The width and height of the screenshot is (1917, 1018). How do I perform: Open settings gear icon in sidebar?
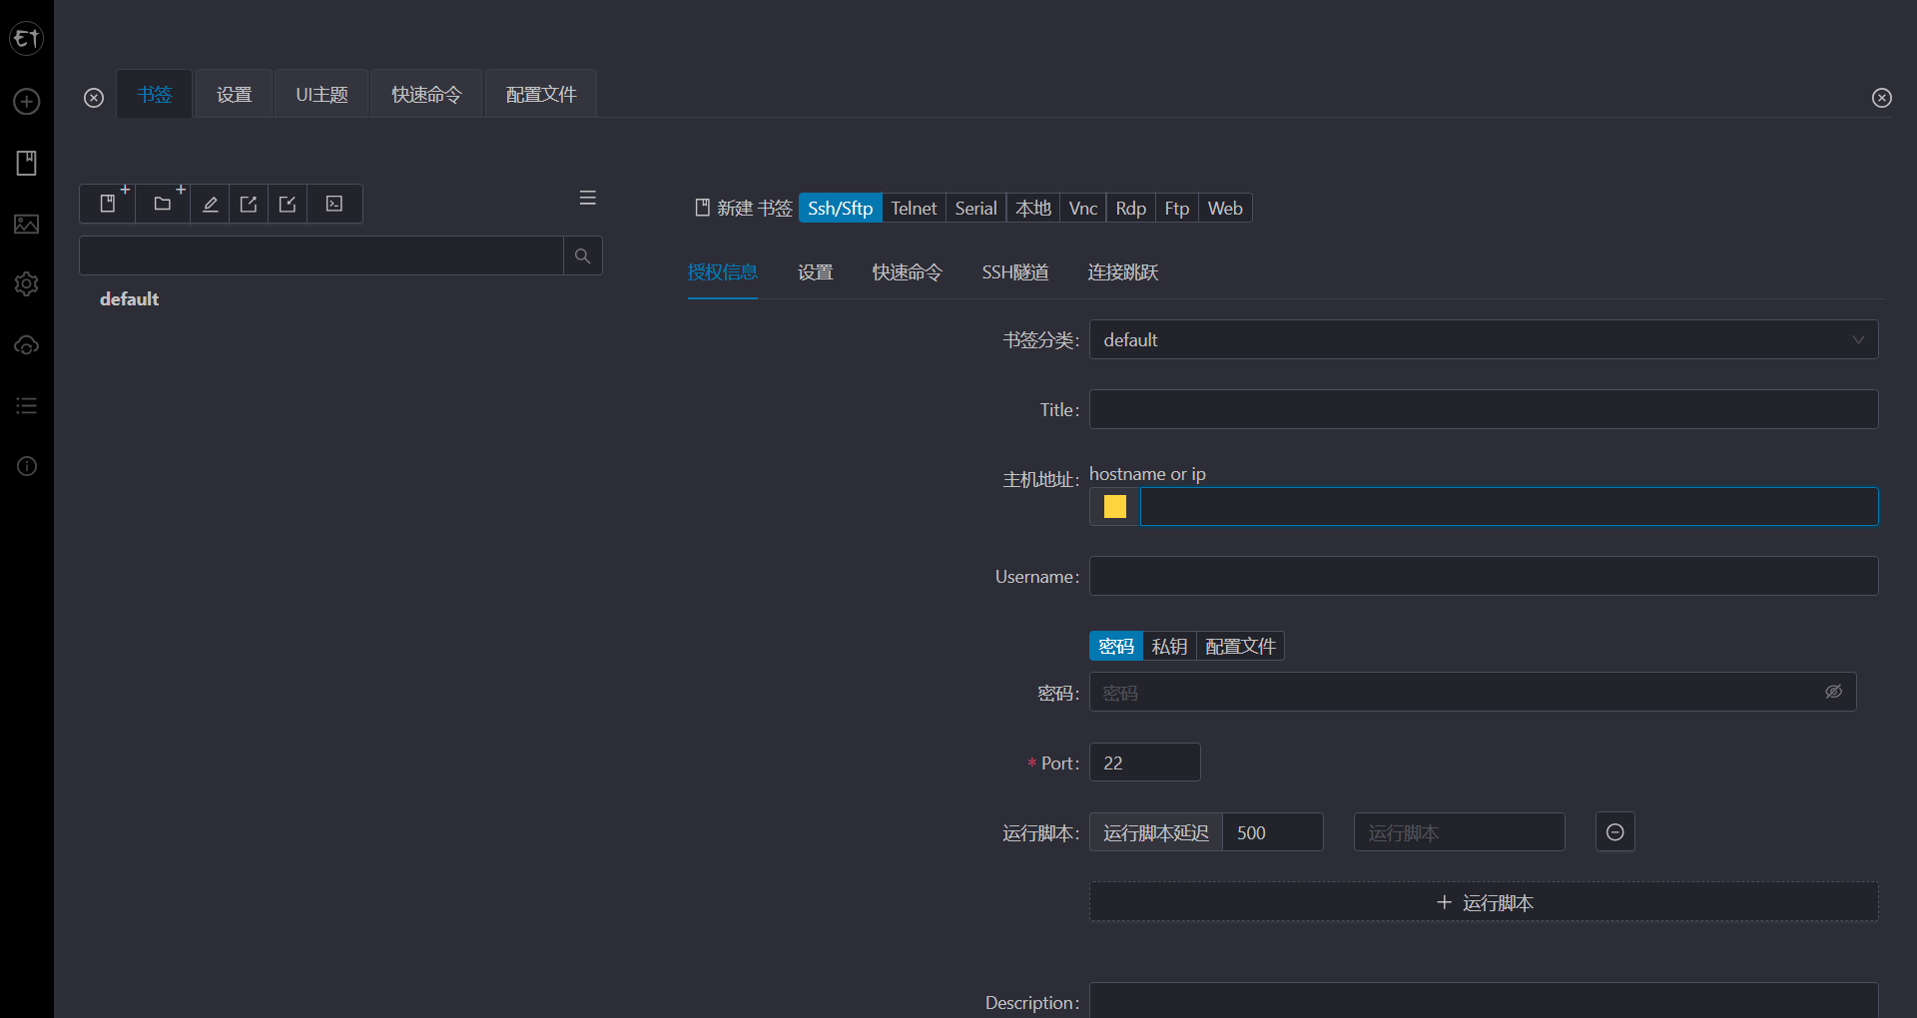tap(27, 284)
